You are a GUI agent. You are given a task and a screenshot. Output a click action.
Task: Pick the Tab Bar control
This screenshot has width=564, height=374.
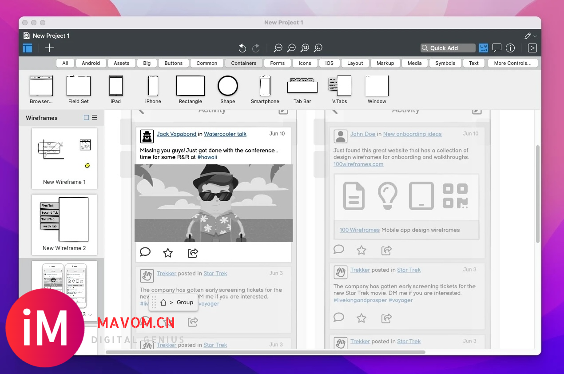click(302, 90)
